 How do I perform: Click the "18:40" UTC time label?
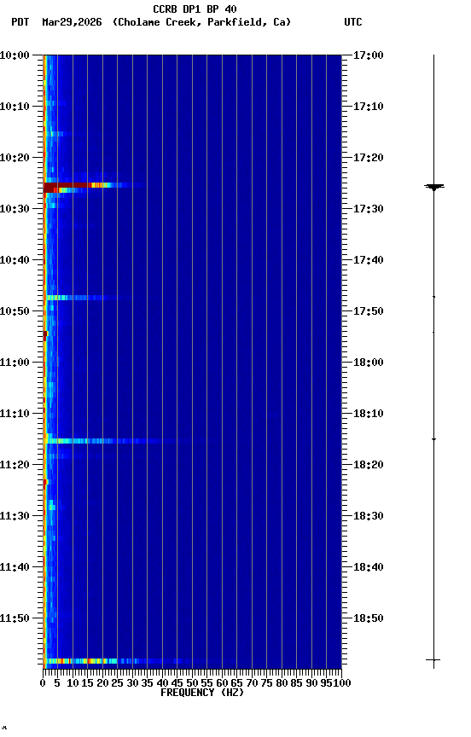(x=369, y=568)
